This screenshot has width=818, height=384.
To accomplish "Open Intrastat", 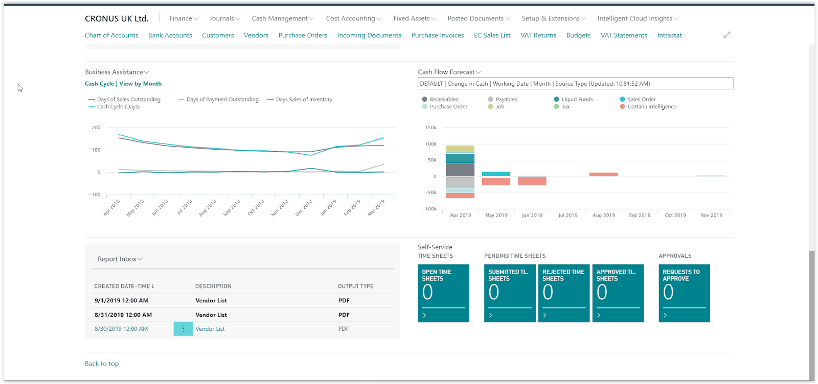I will tap(669, 35).
